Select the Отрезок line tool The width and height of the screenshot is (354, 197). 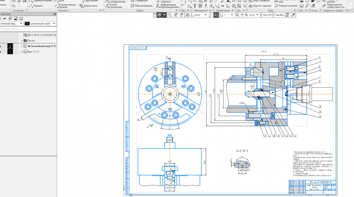click(x=35, y=6)
